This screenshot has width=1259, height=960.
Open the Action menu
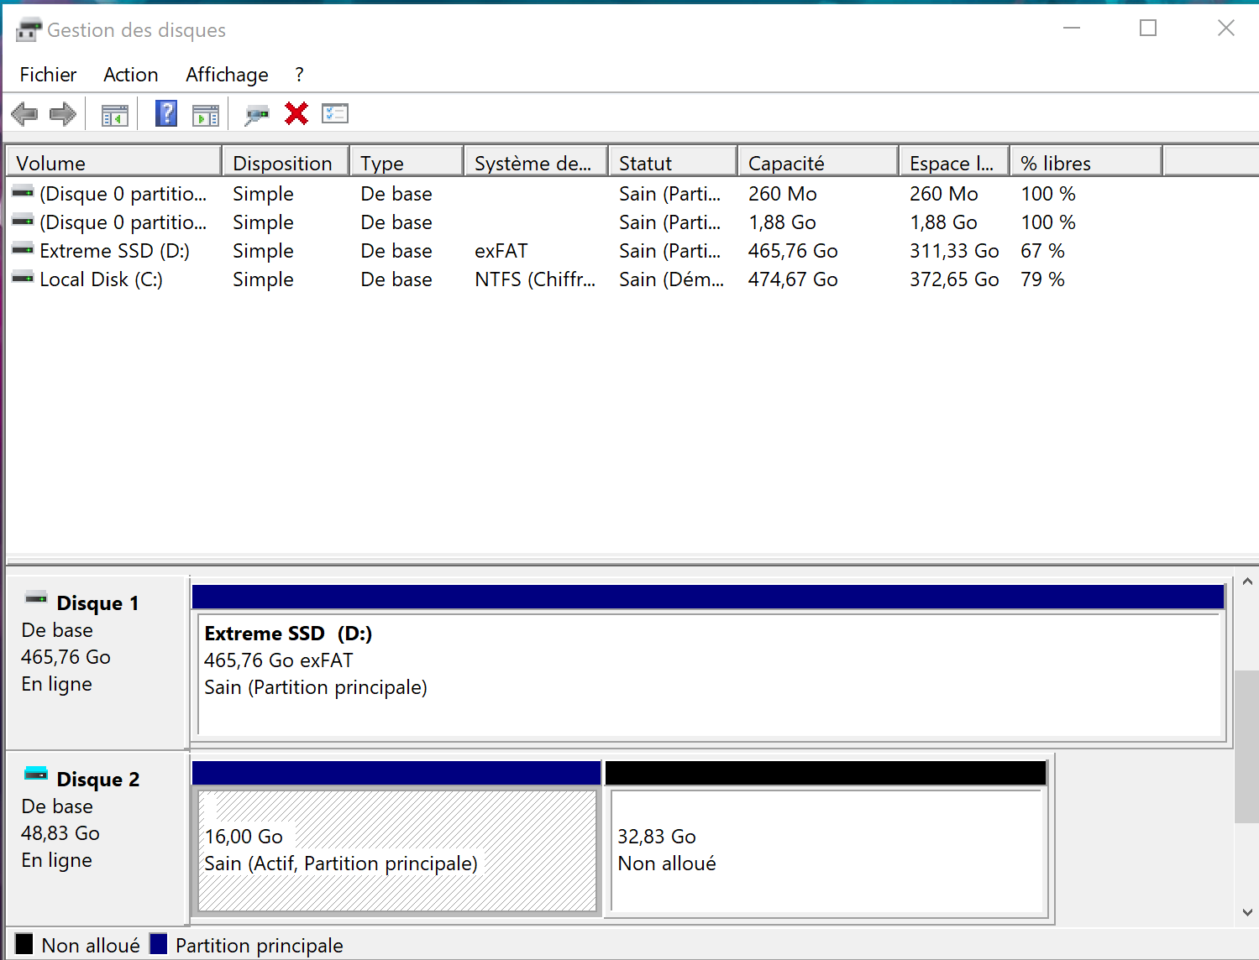pyautogui.click(x=130, y=75)
